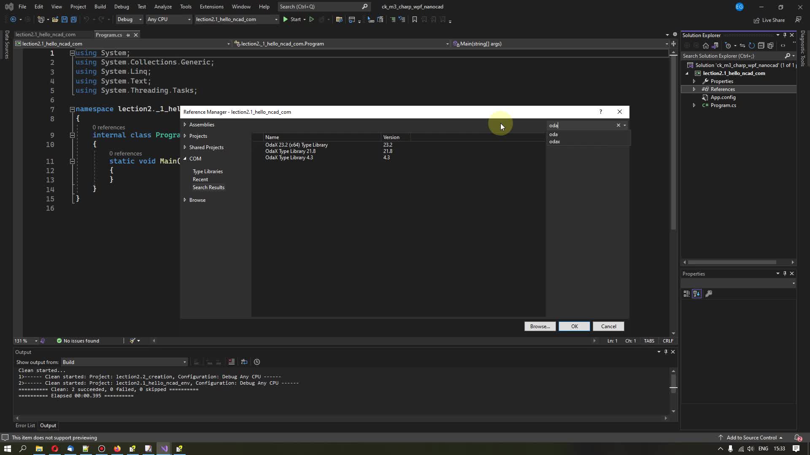Viewport: 810px width, 455px height.
Task: Open the File menu
Action: (22, 7)
